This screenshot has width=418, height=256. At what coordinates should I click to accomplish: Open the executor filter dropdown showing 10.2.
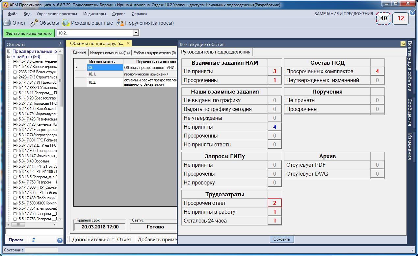(136, 33)
